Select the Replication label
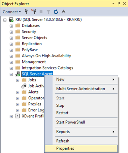The height and width of the screenshot is (153, 128). tap(32, 44)
